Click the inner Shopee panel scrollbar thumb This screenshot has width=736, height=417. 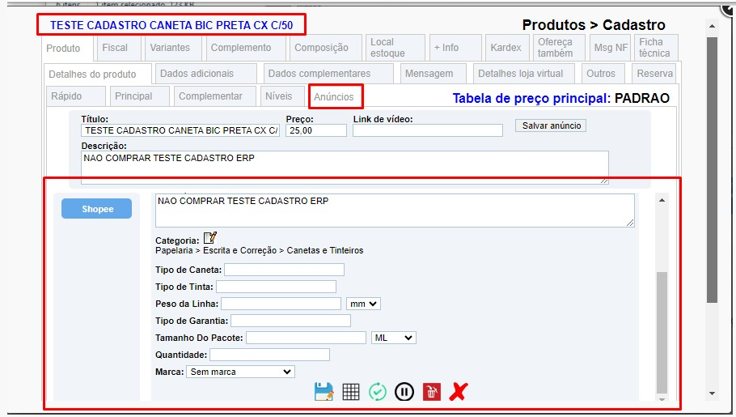tap(662, 332)
